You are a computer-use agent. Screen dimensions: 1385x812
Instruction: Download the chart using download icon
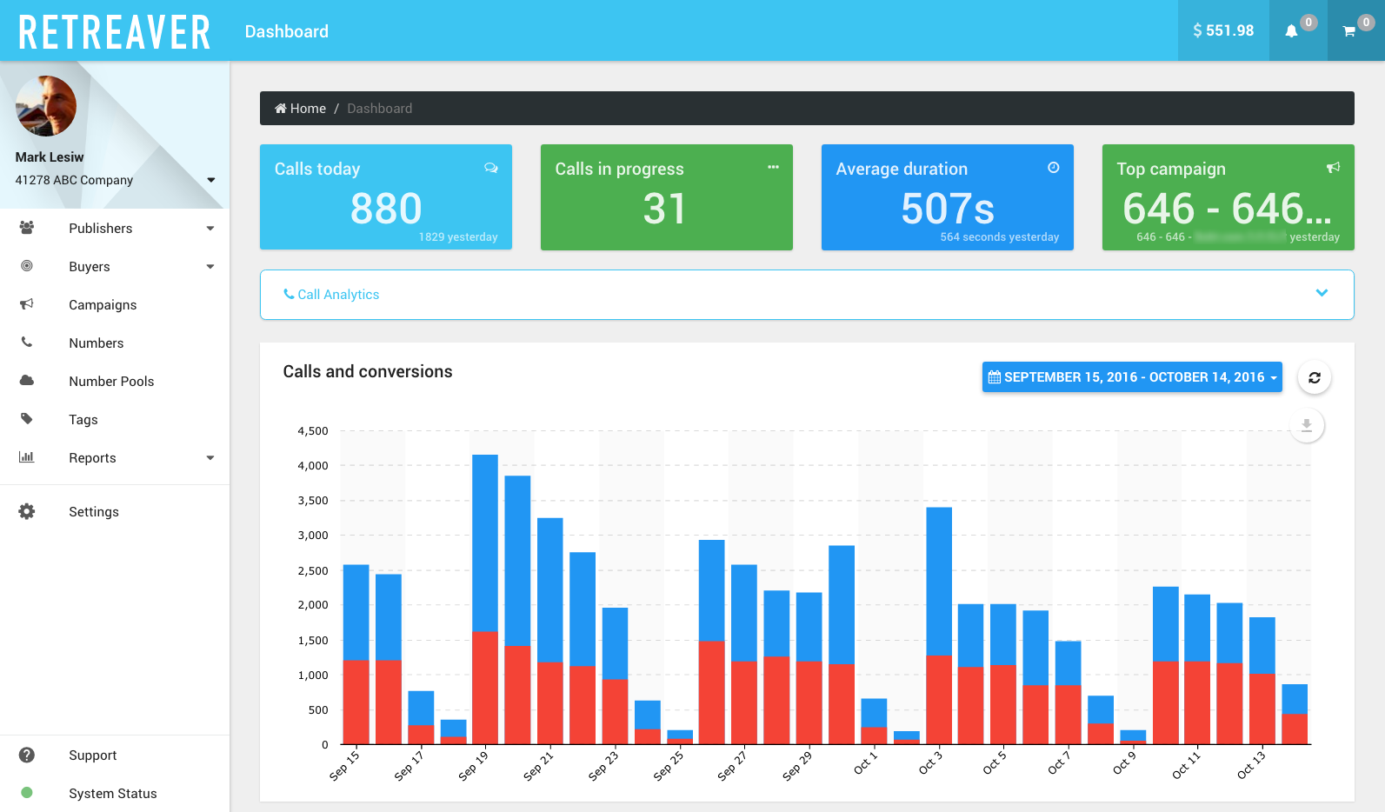1307,425
